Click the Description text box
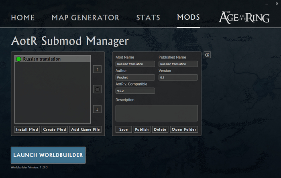281x178 pixels. [157, 113]
